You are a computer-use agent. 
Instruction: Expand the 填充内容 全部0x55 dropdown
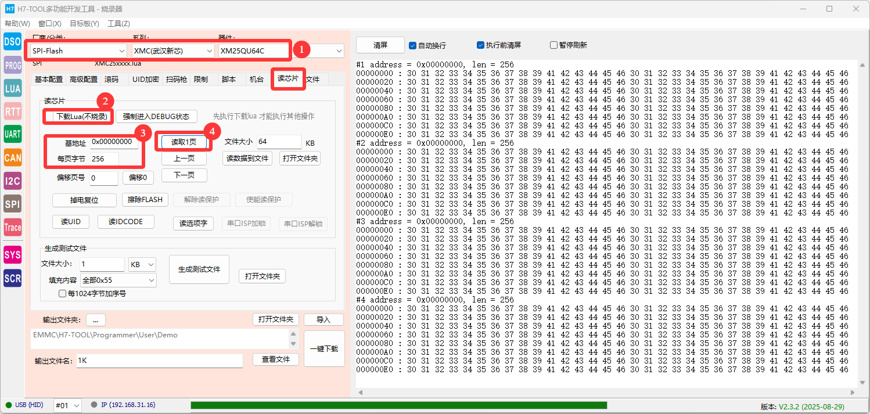click(x=118, y=280)
